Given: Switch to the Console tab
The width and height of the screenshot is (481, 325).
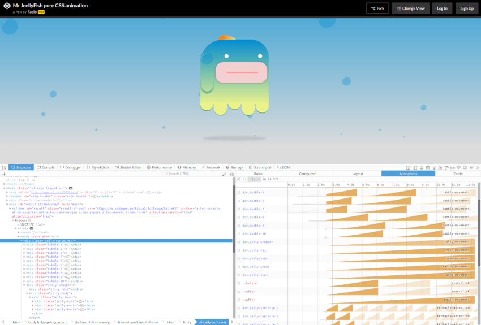Looking at the screenshot, I should [46, 167].
